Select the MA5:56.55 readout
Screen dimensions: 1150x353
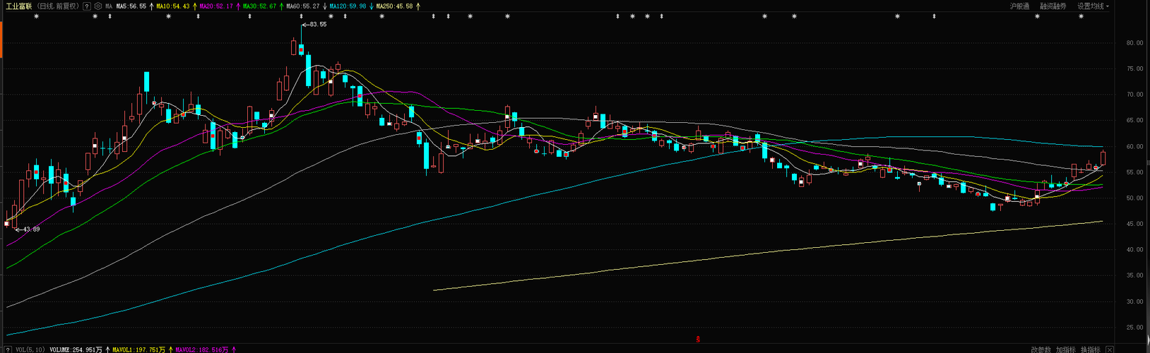[131, 6]
